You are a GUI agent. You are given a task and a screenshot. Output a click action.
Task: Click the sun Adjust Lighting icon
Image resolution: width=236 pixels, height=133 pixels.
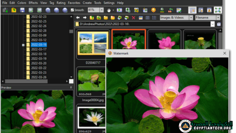point(153,10)
